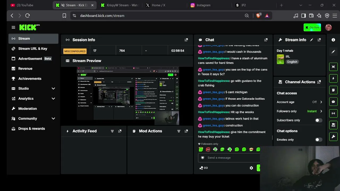The image size is (340, 191).
Task: Toggle the Chat bubble widget icon in sidebar
Action: tap(333, 102)
